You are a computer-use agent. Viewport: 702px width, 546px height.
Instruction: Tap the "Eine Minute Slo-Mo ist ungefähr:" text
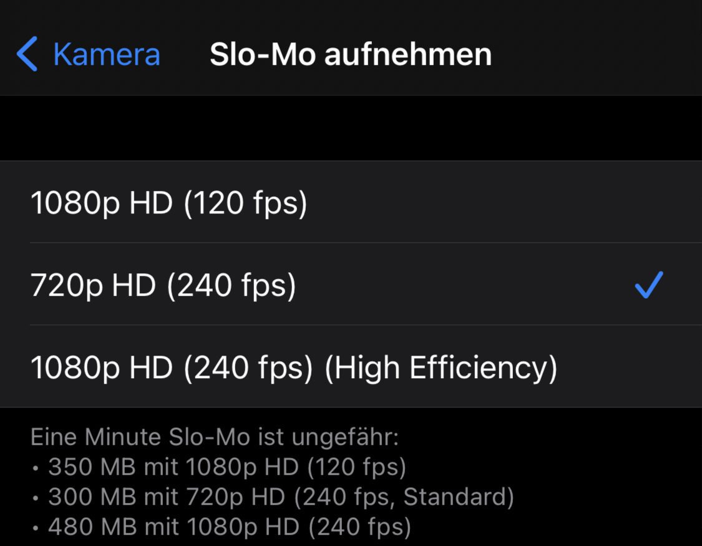coord(214,437)
